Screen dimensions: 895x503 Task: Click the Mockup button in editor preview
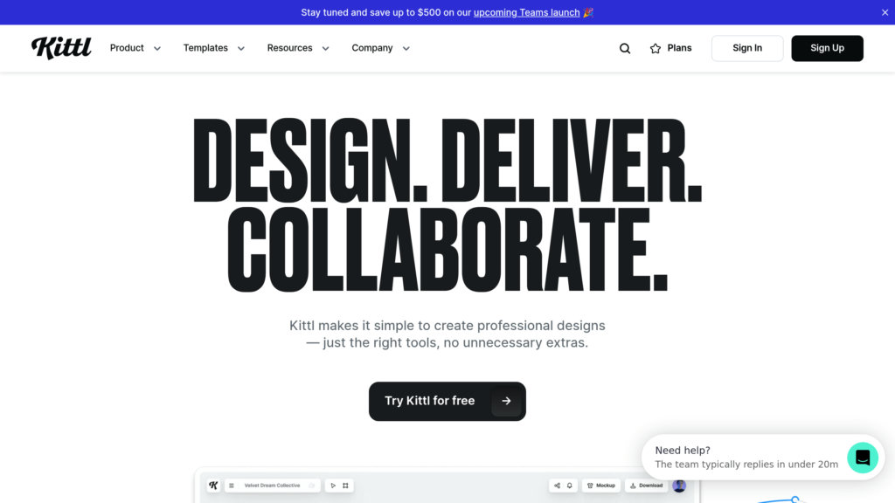601,486
